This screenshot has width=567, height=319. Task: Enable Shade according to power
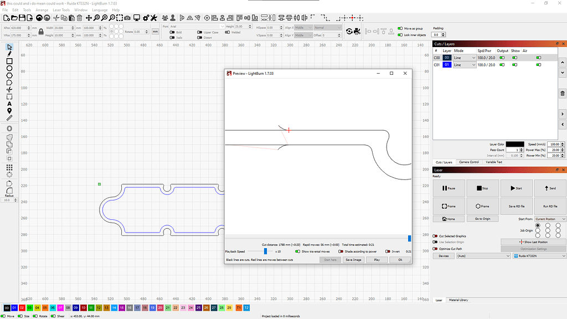[341, 251]
